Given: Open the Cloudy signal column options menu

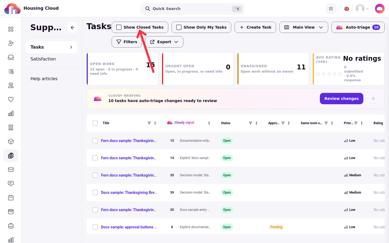Looking at the screenshot, I should click(x=209, y=123).
